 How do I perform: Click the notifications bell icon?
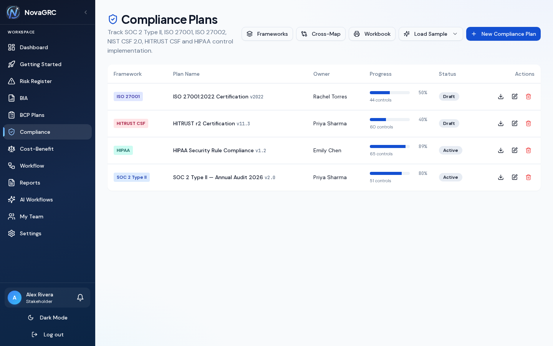point(80,298)
